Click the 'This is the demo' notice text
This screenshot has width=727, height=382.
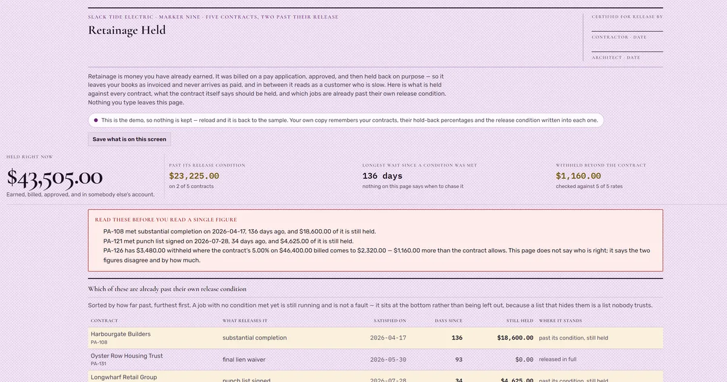click(350, 120)
